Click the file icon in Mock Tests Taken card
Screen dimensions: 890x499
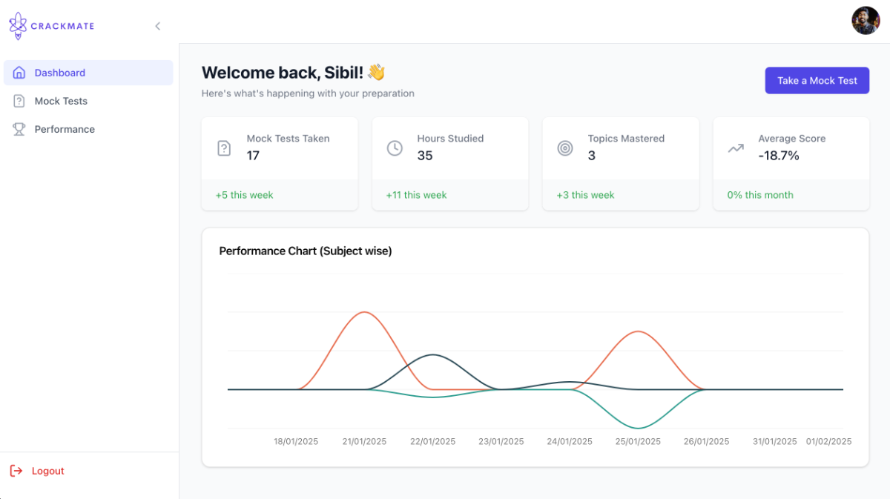pos(224,148)
